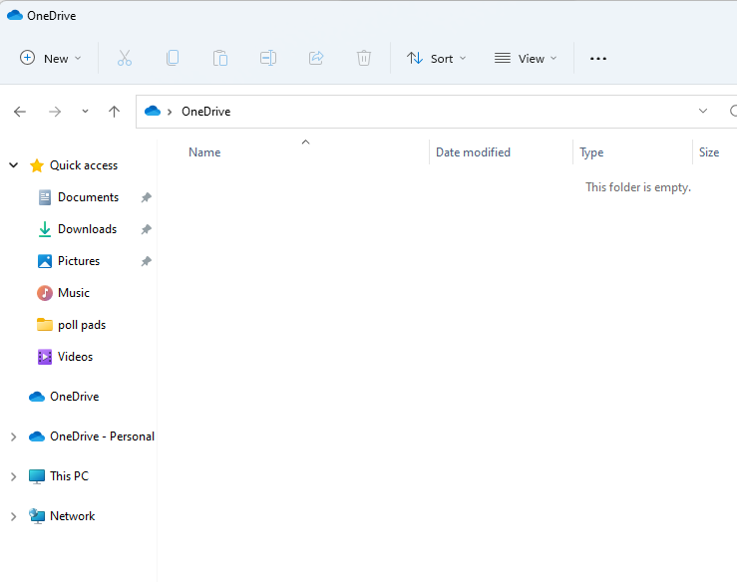Sort by the Name column header
Image resolution: width=737 pixels, height=582 pixels.
tap(204, 152)
